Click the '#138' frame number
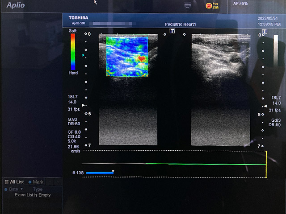 [x=78, y=173]
